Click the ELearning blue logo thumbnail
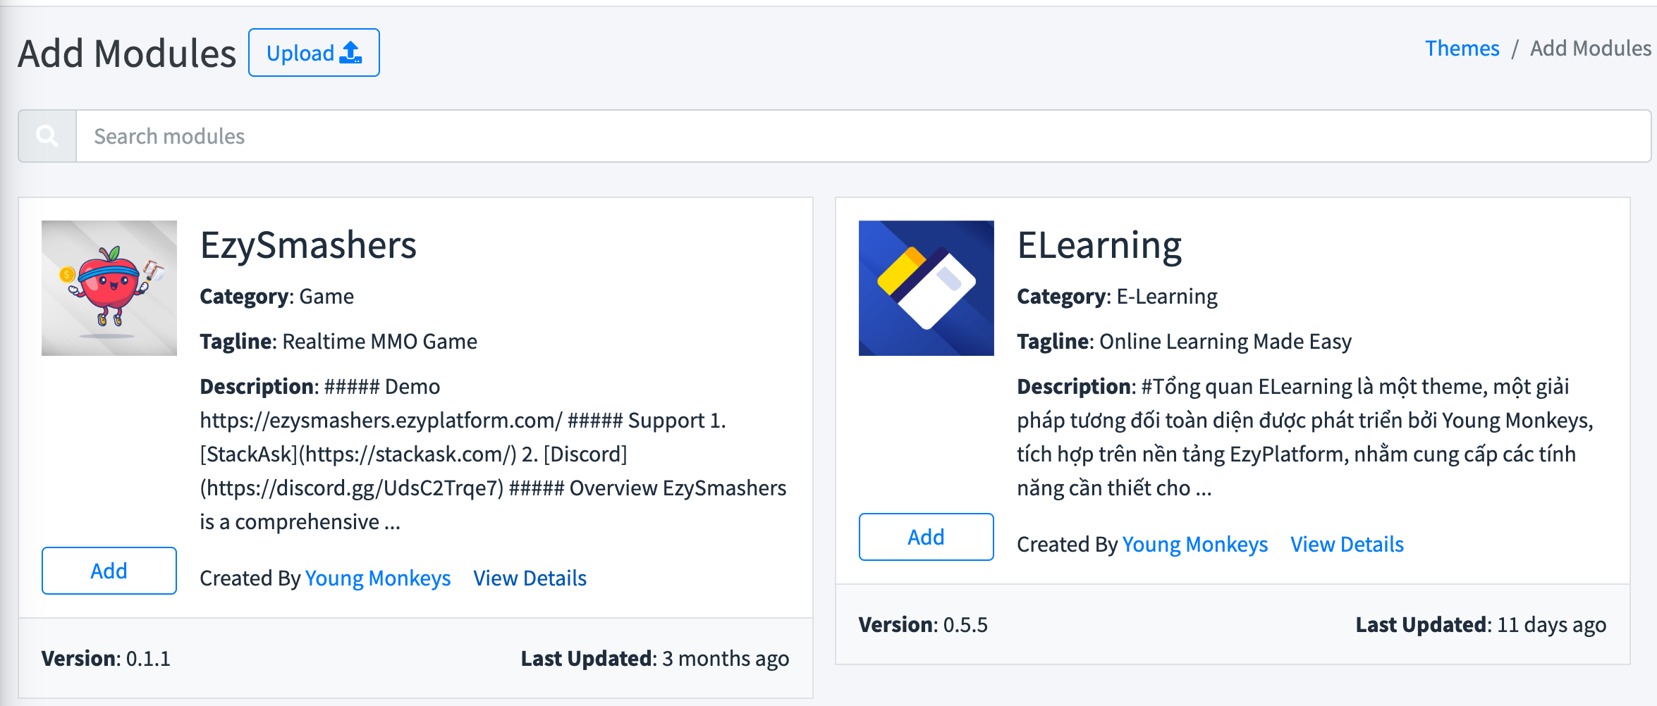The width and height of the screenshot is (1657, 706). [926, 288]
